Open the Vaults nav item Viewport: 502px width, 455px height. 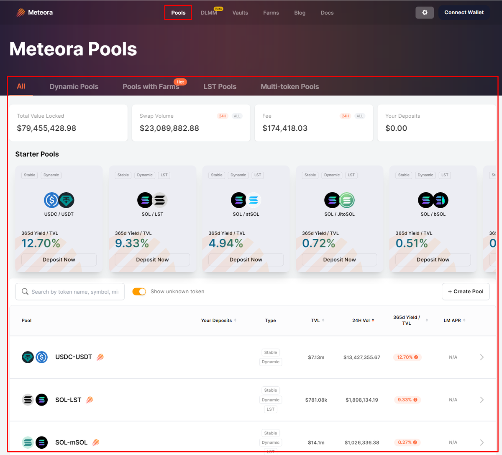point(240,13)
